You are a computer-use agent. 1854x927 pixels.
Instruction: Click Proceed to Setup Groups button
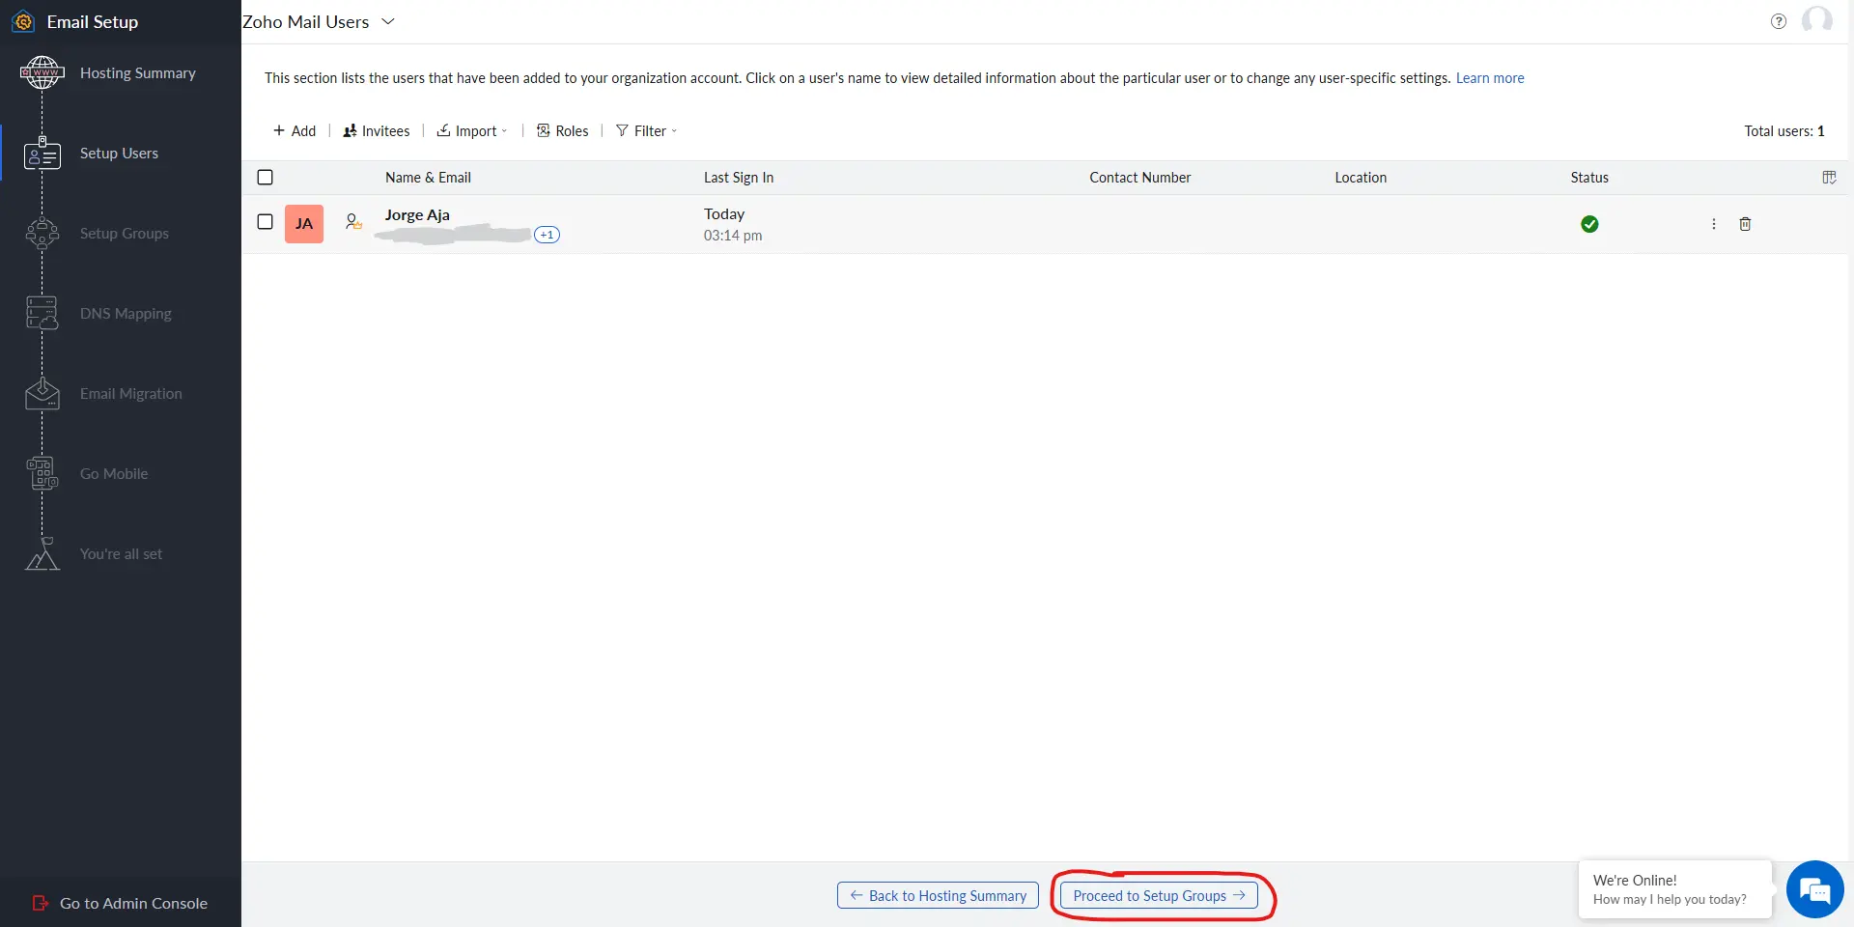[x=1159, y=896]
